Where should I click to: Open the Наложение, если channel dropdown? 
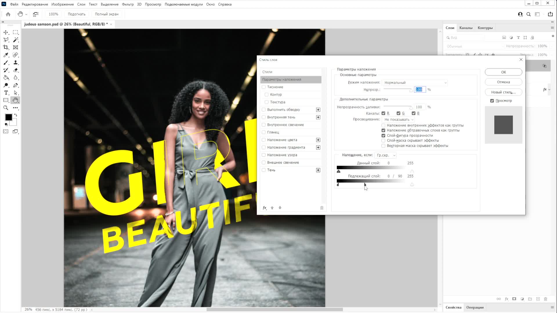[x=386, y=155]
